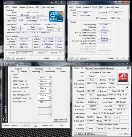Image resolution: width=132 pixels, height=137 pixels.
Task: Click the Apply Selection button
Action: click(x=60, y=120)
